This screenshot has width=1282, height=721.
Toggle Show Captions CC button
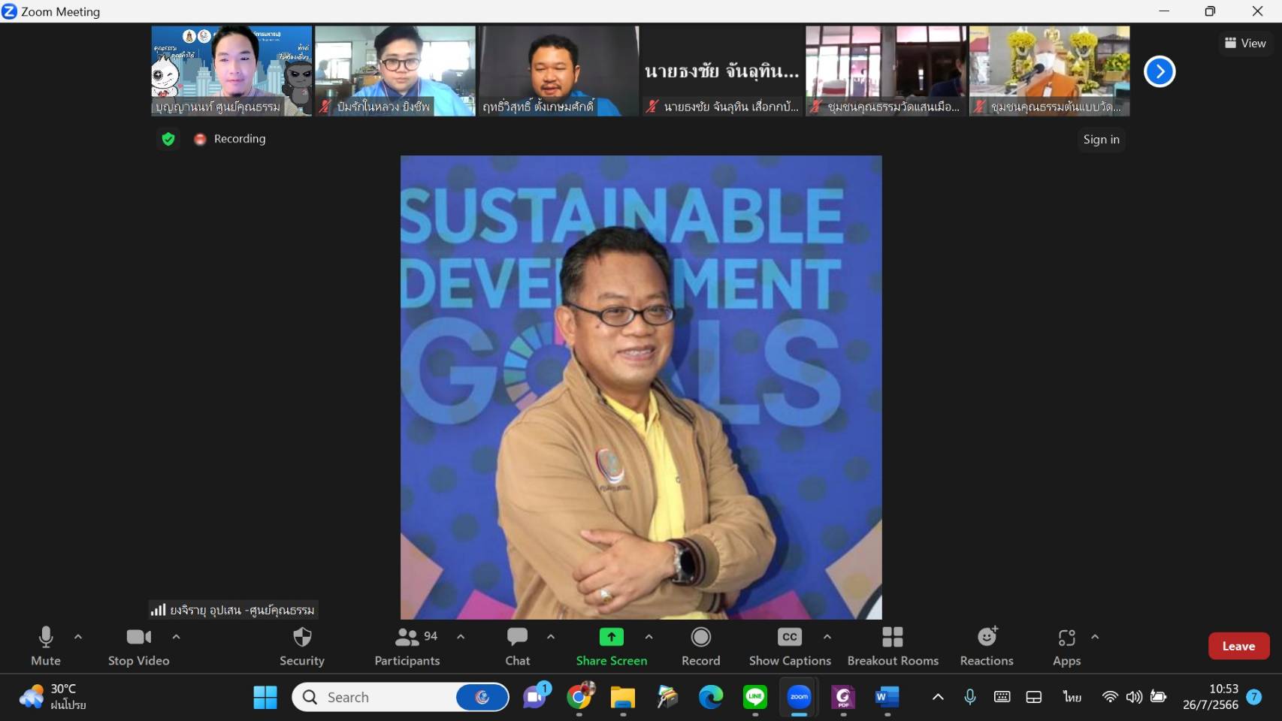tap(790, 646)
